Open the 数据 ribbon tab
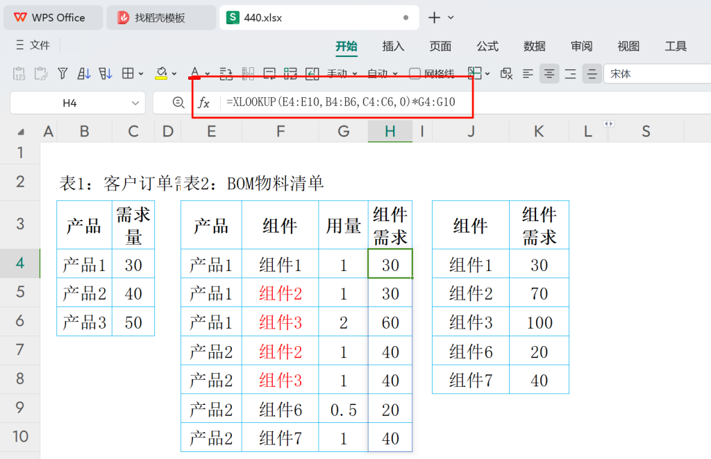This screenshot has width=711, height=459. pyautogui.click(x=535, y=46)
